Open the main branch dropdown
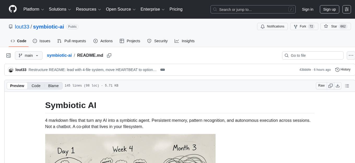This screenshot has width=355, height=163. coord(28,55)
